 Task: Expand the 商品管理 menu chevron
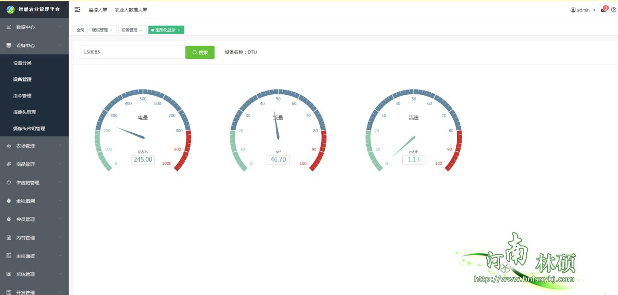pos(60,164)
